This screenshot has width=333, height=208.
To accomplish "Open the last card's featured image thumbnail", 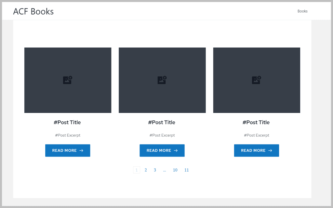I will 257,80.
